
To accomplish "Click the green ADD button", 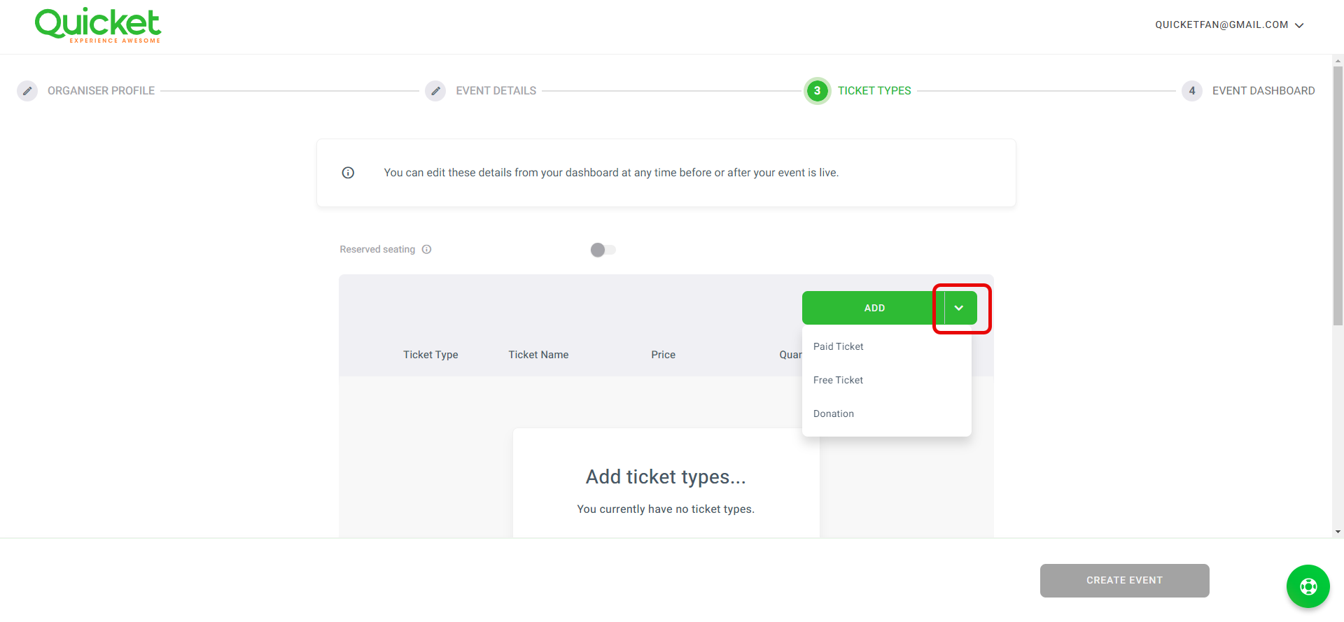I will click(874, 308).
